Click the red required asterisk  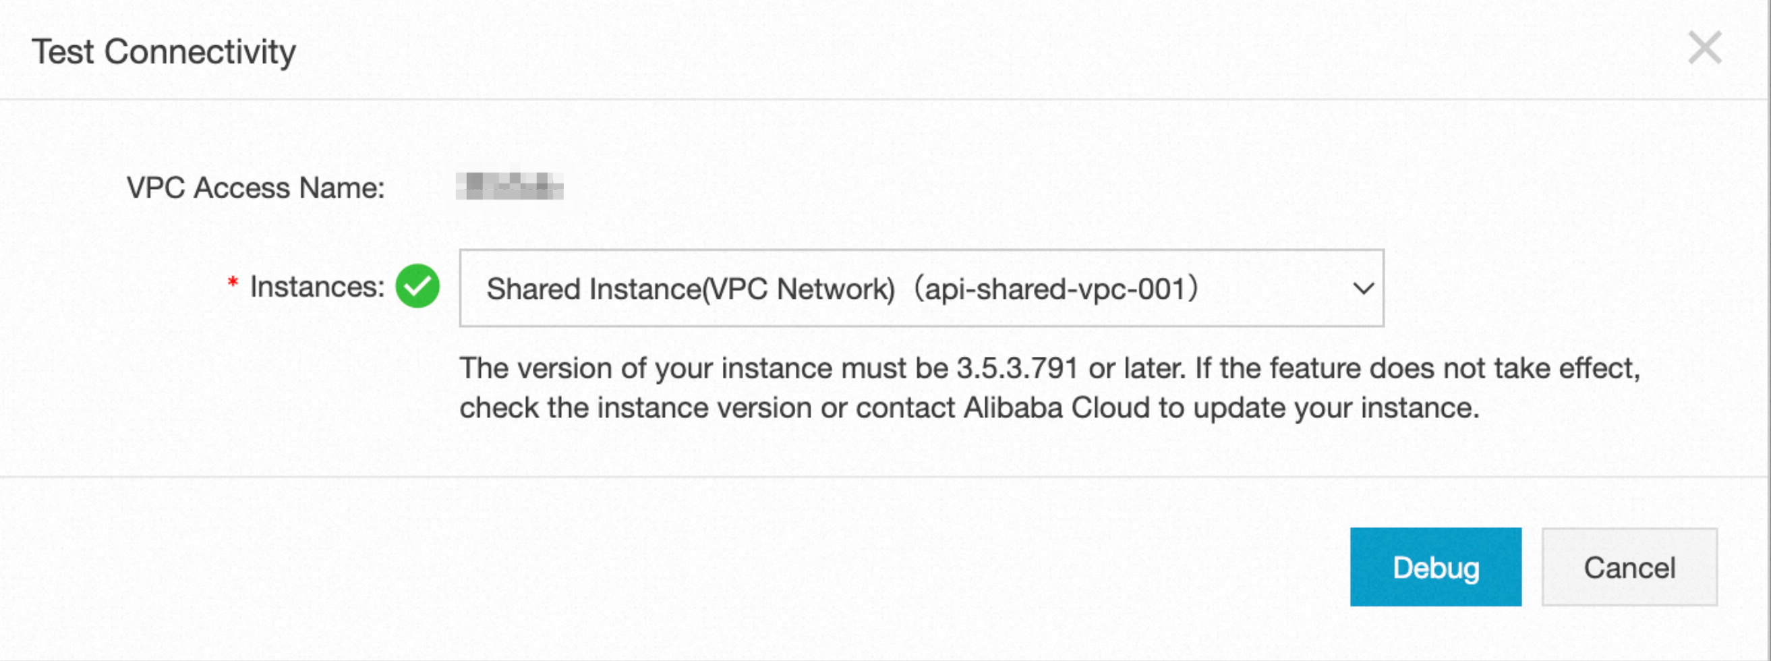coord(233,283)
